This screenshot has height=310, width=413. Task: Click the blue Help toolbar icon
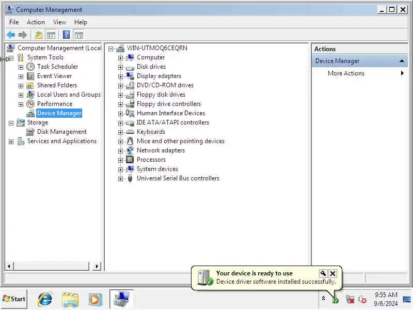click(x=67, y=35)
